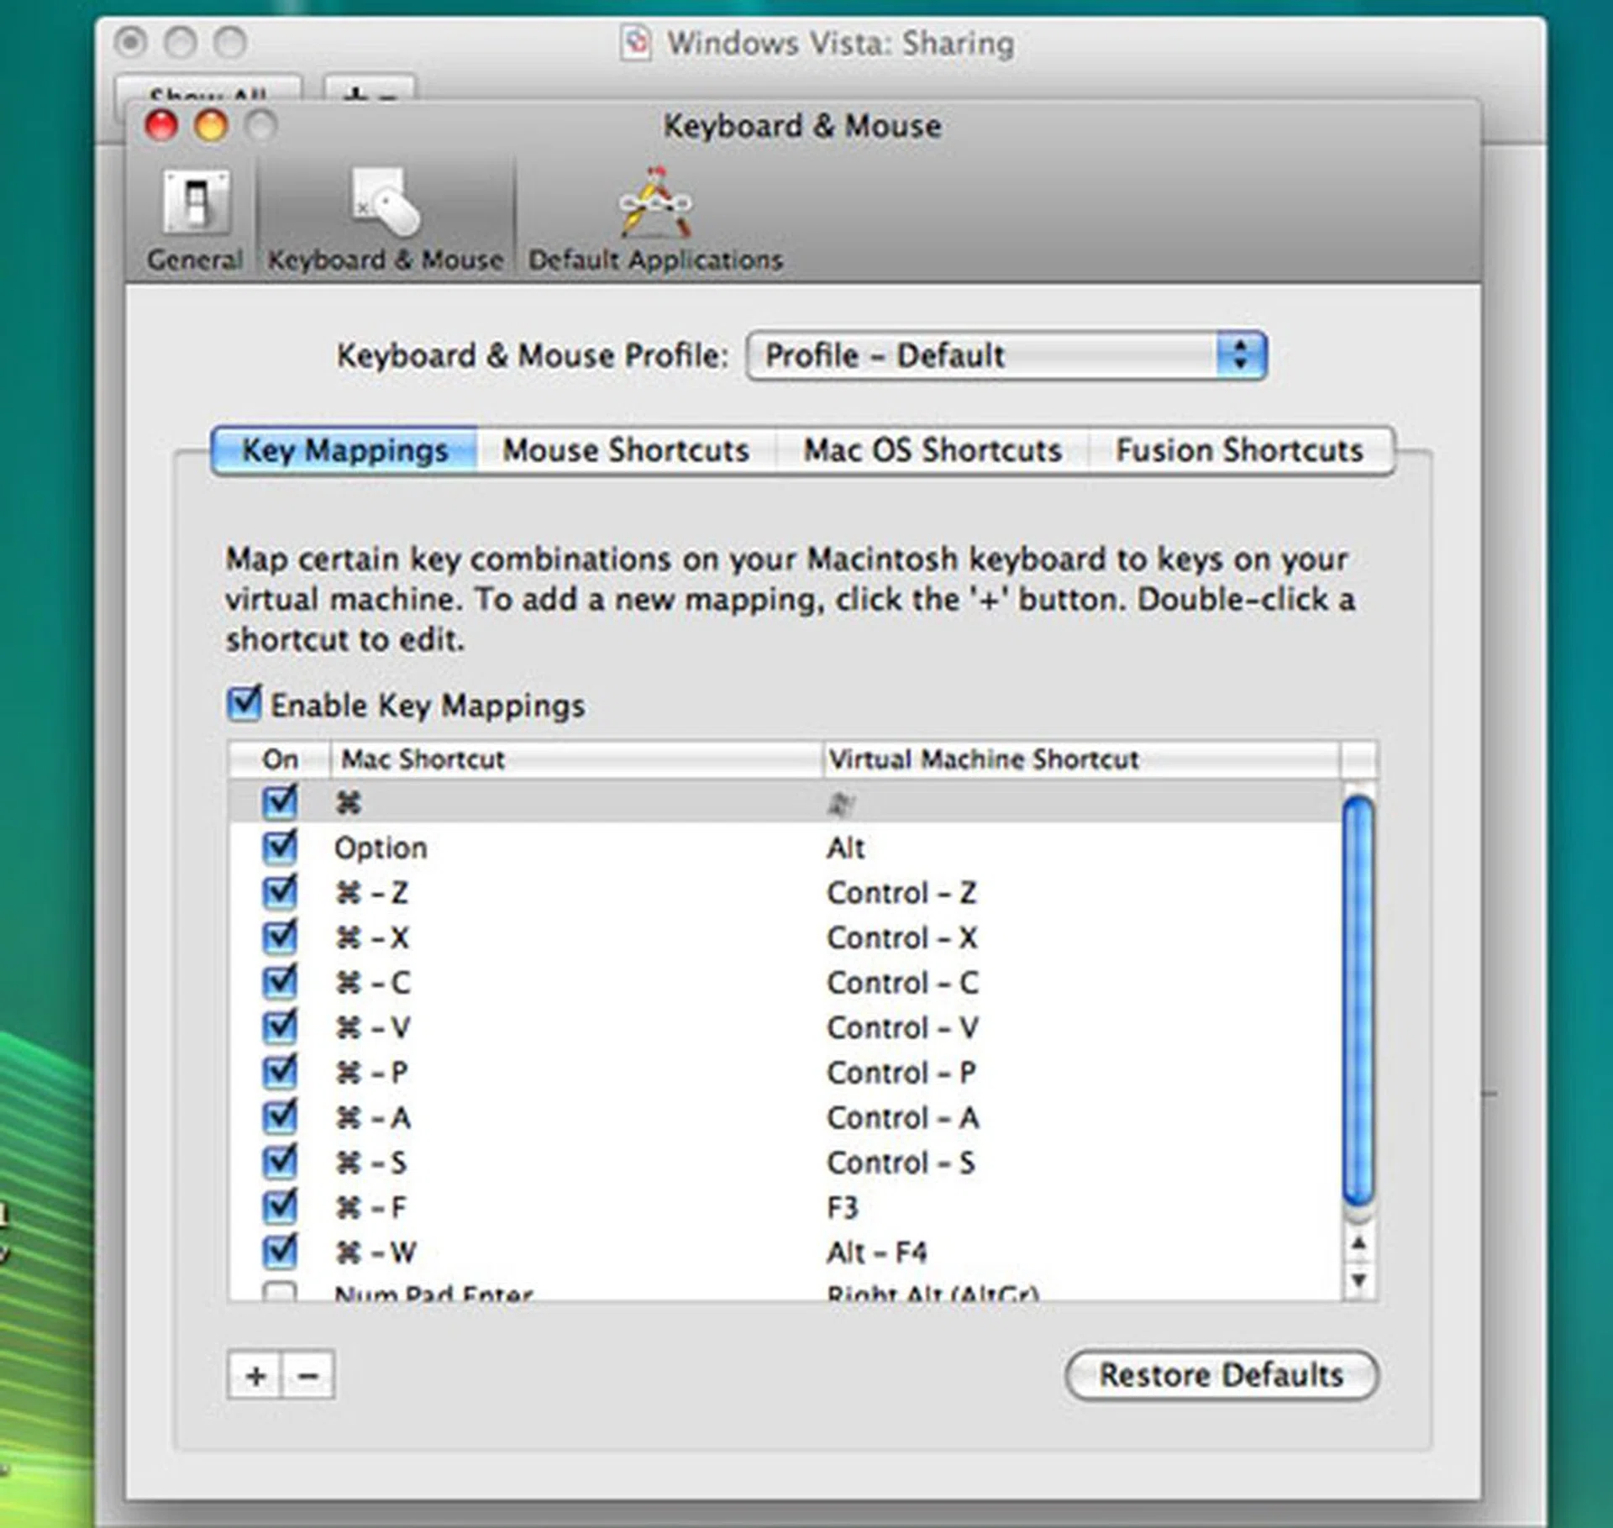
Task: Switch to the Mouse Shortcuts tab
Action: click(626, 450)
